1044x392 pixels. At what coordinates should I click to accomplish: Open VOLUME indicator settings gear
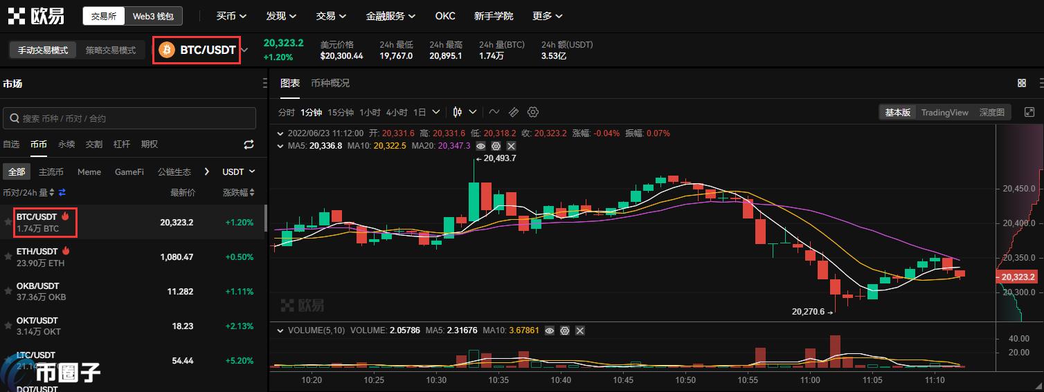click(x=565, y=330)
